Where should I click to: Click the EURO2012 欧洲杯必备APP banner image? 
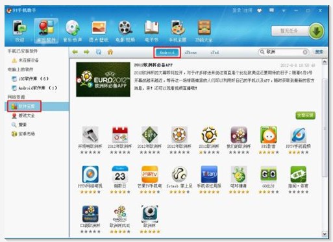(x=103, y=79)
